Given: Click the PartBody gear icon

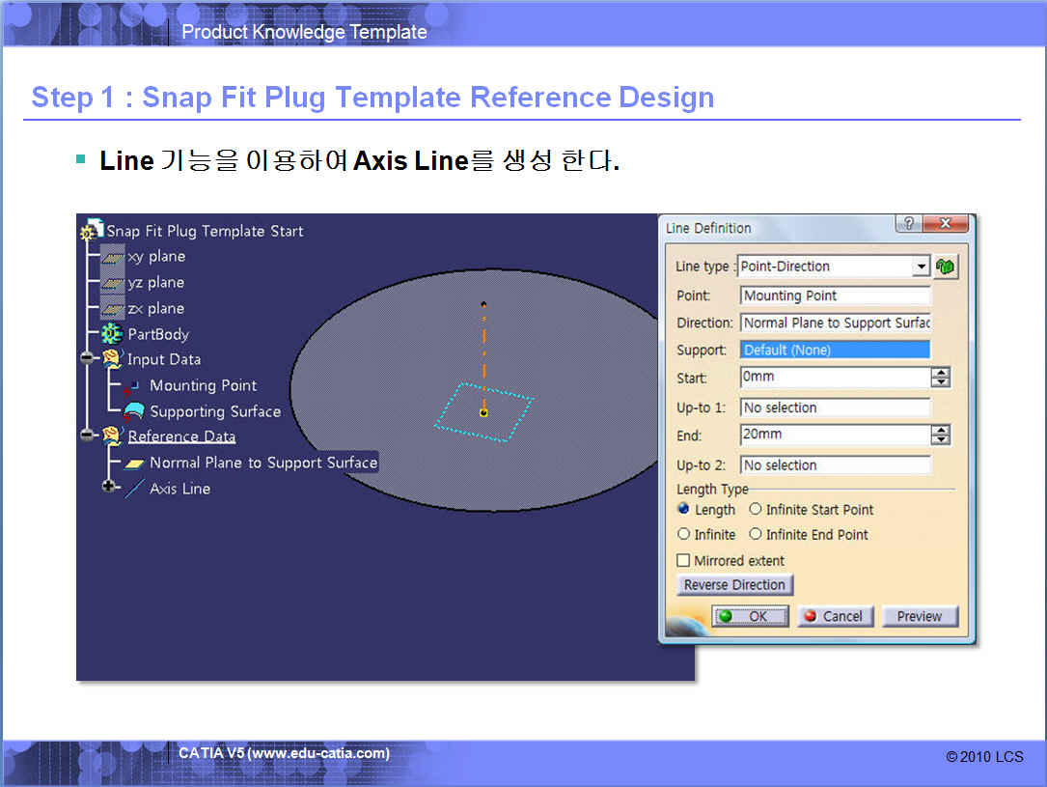Looking at the screenshot, I should pyautogui.click(x=112, y=334).
